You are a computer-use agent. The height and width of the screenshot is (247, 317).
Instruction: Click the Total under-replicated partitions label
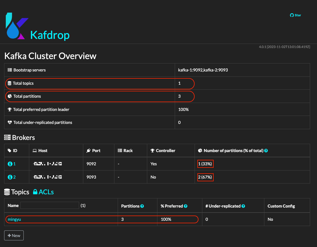pyautogui.click(x=43, y=122)
